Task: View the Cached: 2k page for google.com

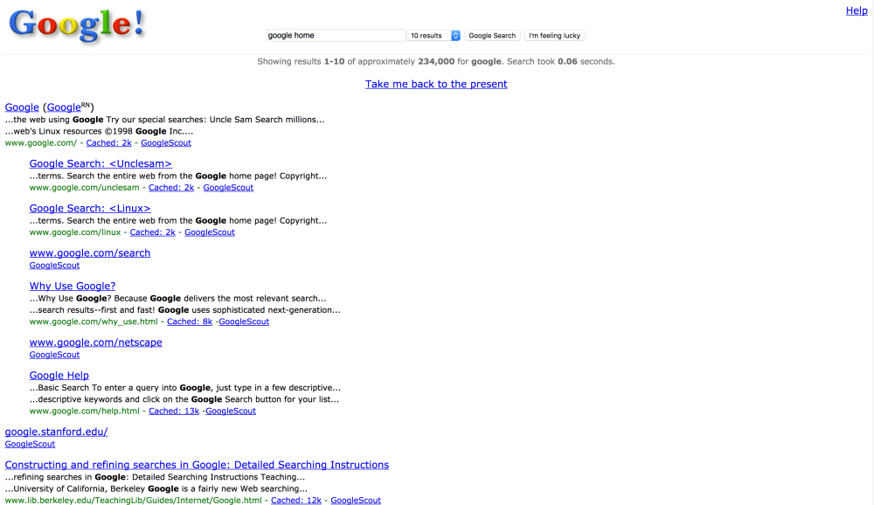Action: (x=108, y=142)
